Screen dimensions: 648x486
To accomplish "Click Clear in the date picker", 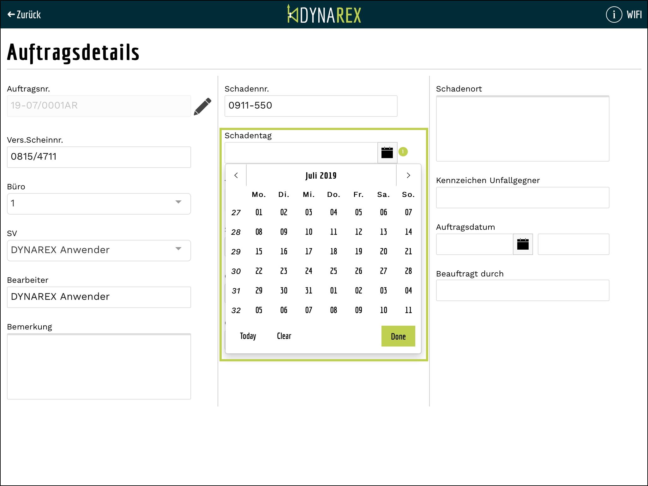I will click(x=284, y=336).
